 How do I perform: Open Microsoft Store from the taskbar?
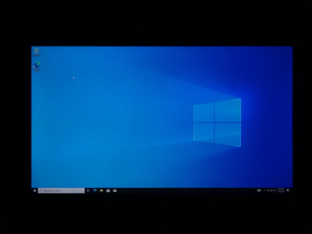(x=108, y=191)
